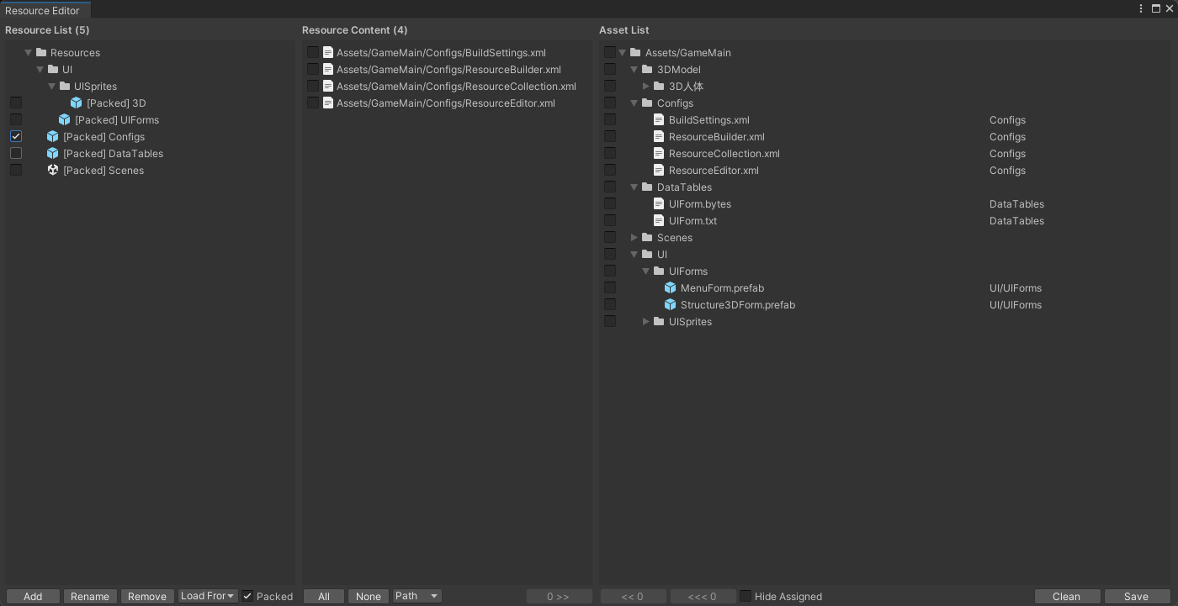Click the prefab icon next to MenuForm.prefab
The height and width of the screenshot is (606, 1178).
pyautogui.click(x=670, y=287)
